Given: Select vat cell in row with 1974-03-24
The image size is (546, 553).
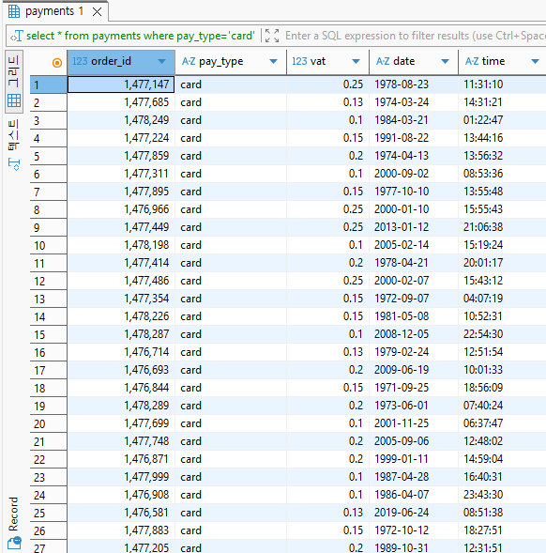Looking at the screenshot, I should point(327,102).
